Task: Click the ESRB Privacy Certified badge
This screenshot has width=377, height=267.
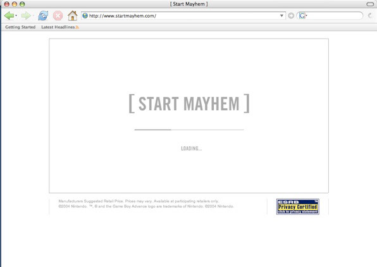Action: pyautogui.click(x=298, y=207)
